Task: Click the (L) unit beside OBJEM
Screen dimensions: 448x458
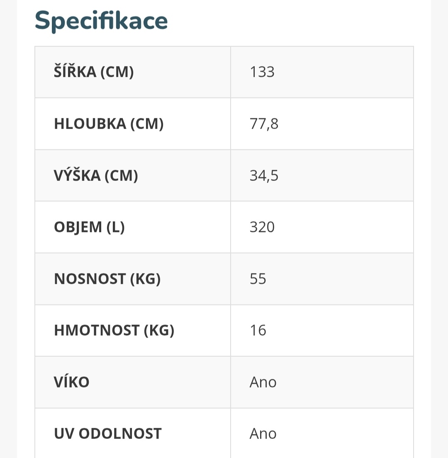Action: [x=116, y=227]
